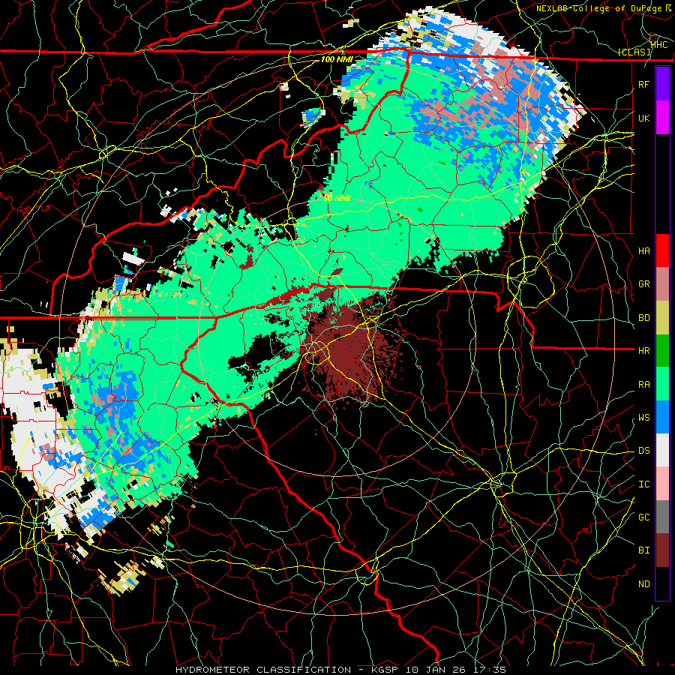Viewport: 675px width, 675px height.
Task: Click the UK legend label text
Action: 643,118
